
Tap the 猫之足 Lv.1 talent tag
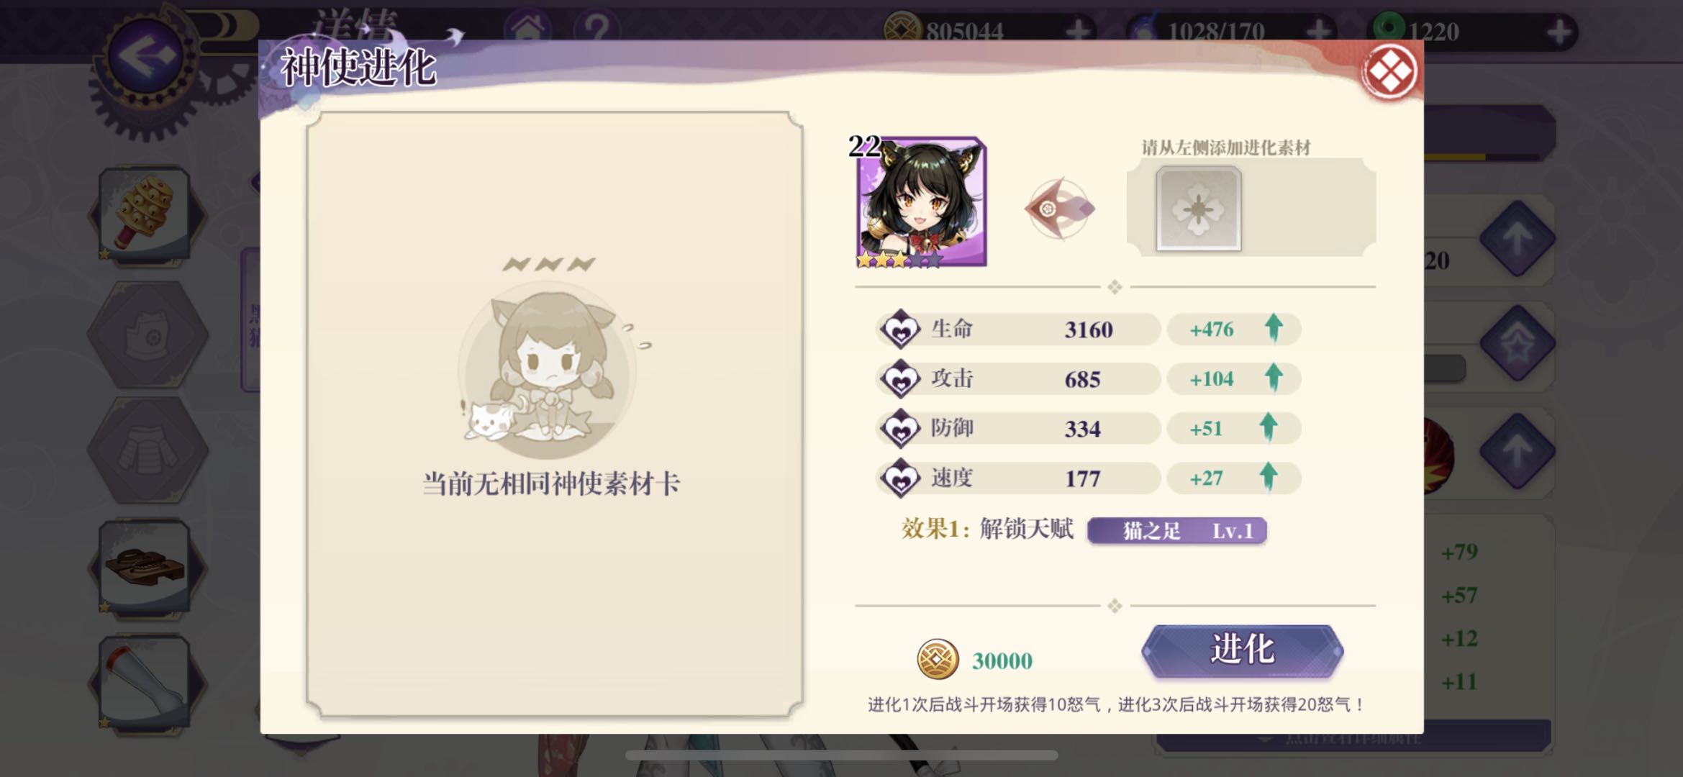coord(1176,531)
